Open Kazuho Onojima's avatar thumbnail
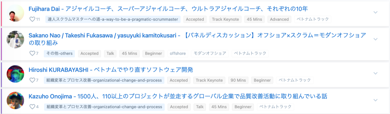 15,100
